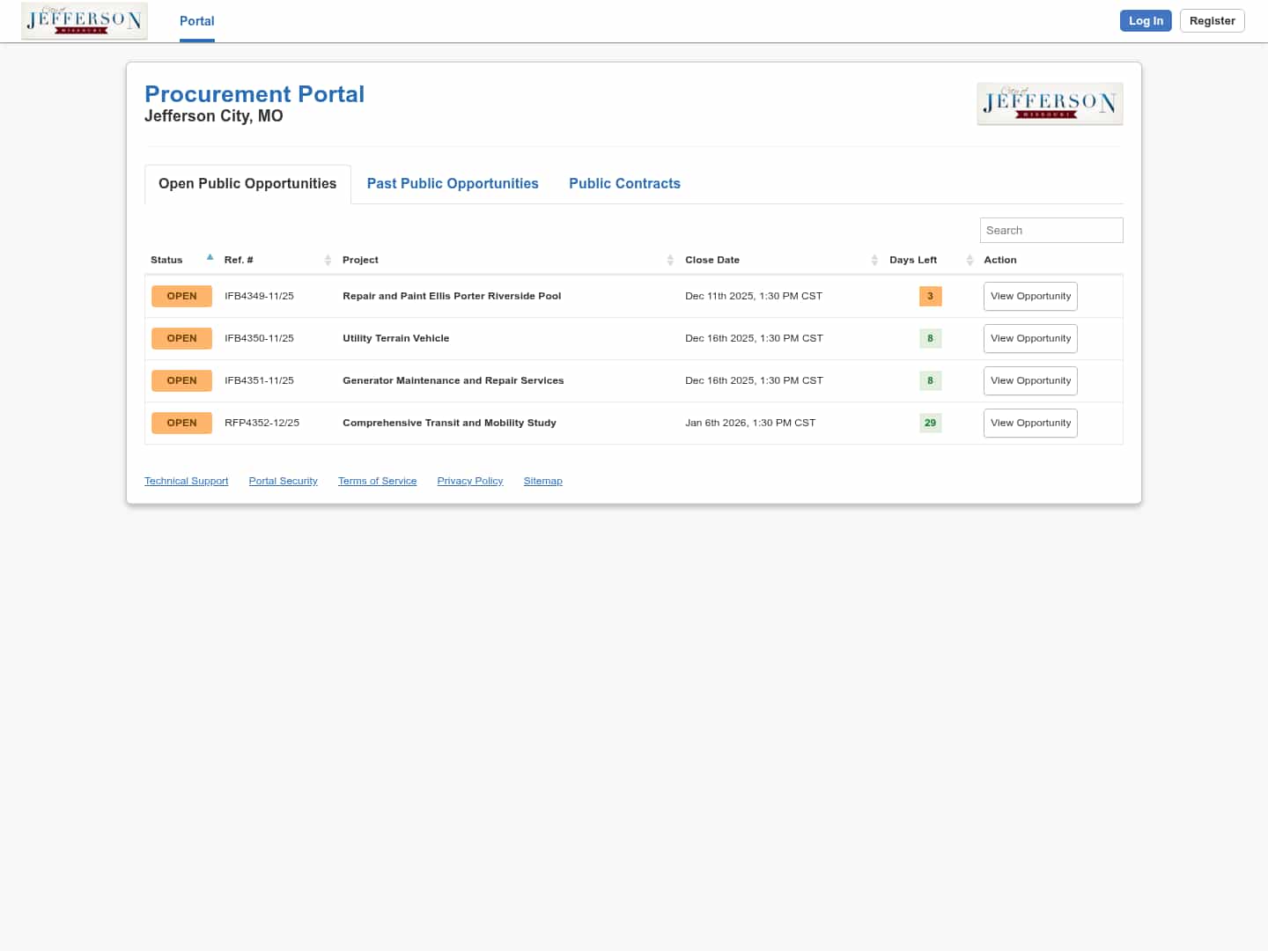This screenshot has height=951, width=1268.
Task: View the Comprehensive Transit and Mobility Study opportunity
Action: (x=1030, y=424)
